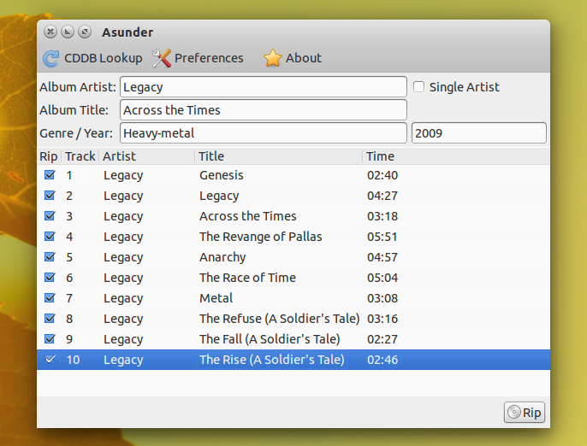Image resolution: width=587 pixels, height=446 pixels.
Task: Uncheck rip box for track 5 Anarchy
Action: point(50,257)
